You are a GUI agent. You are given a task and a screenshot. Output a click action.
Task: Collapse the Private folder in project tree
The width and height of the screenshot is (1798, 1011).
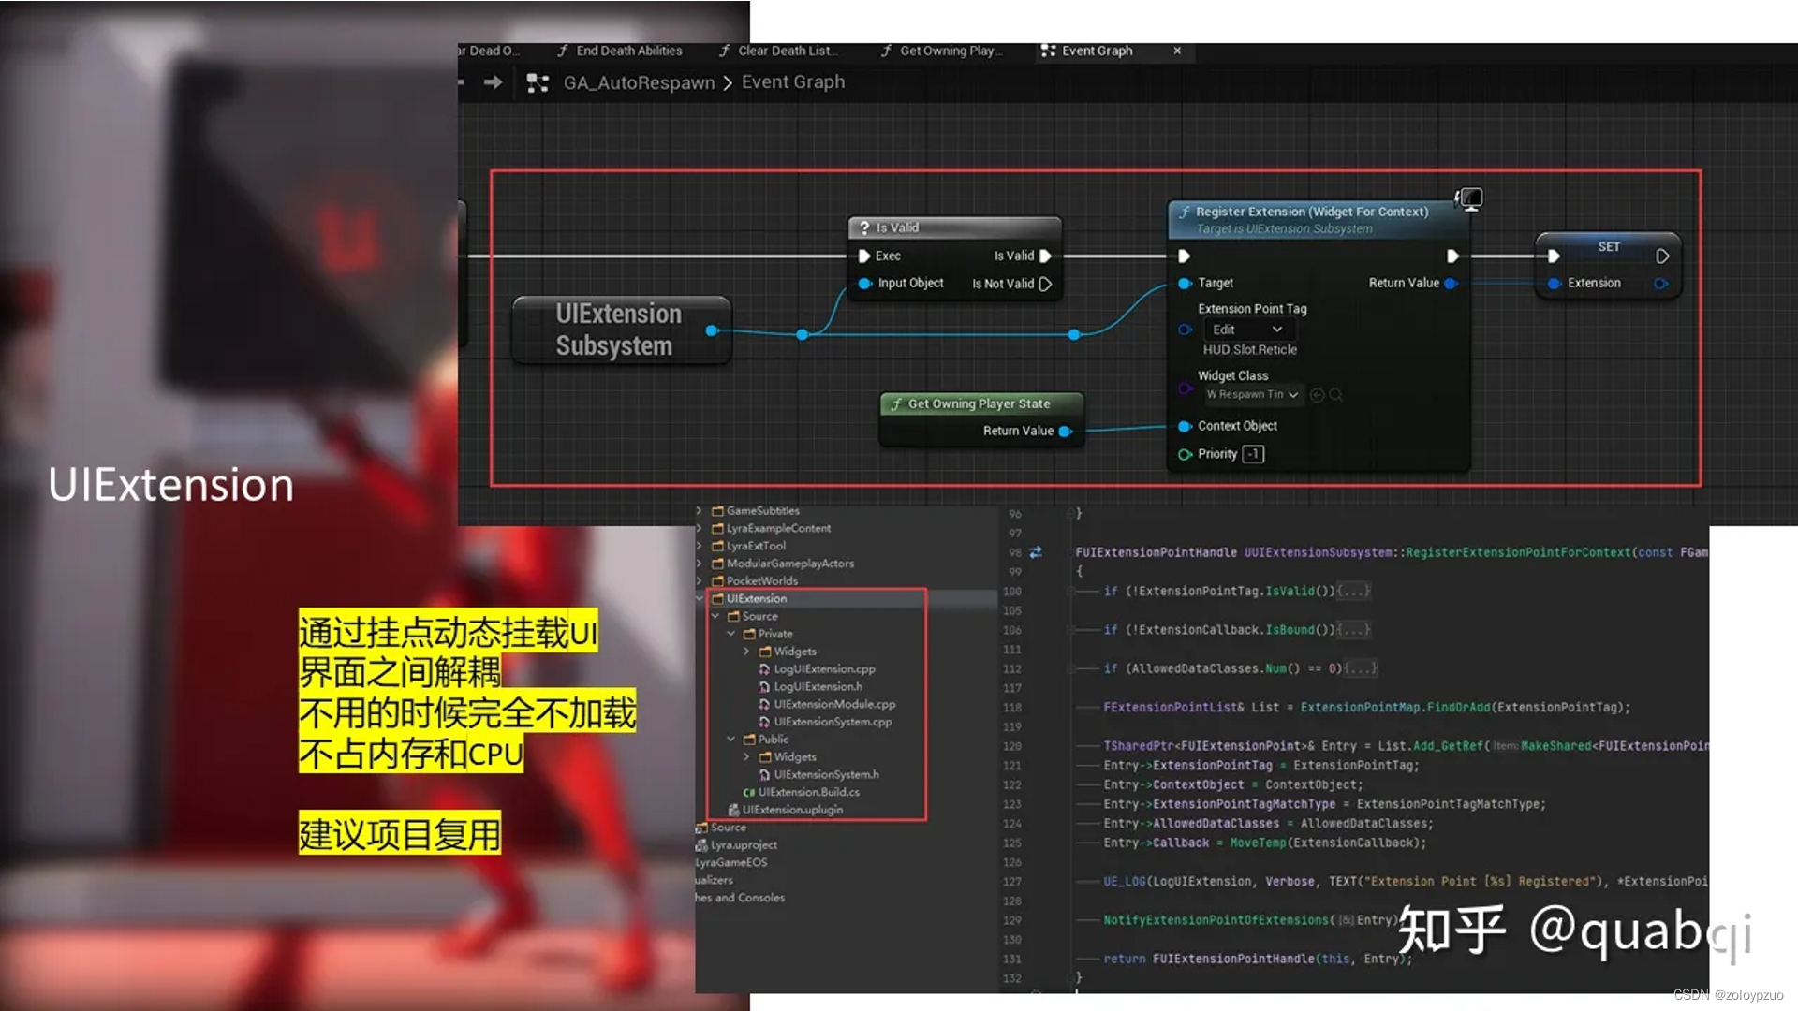click(731, 634)
